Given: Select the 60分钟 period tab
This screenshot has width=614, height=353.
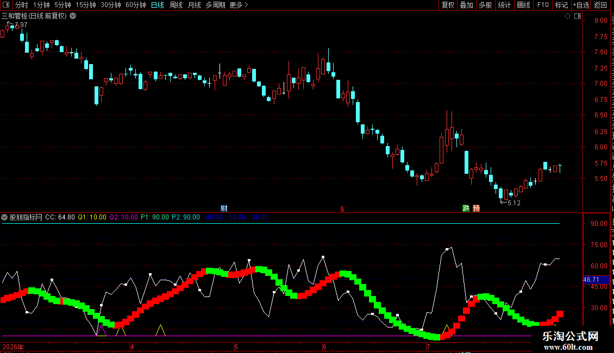Looking at the screenshot, I should pyautogui.click(x=136, y=5).
